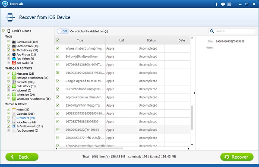
Task: Click Linda's iPhone device icon
Action: point(9,31)
